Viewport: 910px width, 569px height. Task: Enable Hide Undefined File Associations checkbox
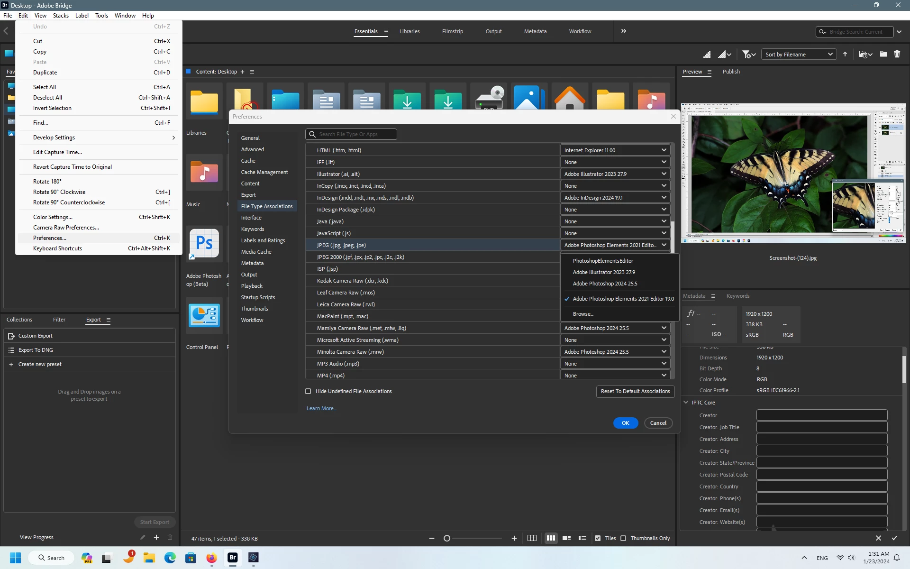[309, 391]
